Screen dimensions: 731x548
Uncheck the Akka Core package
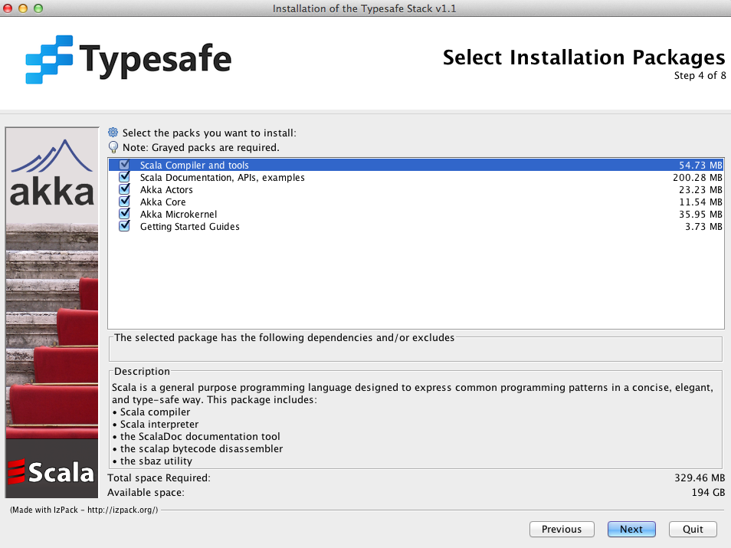tap(124, 202)
